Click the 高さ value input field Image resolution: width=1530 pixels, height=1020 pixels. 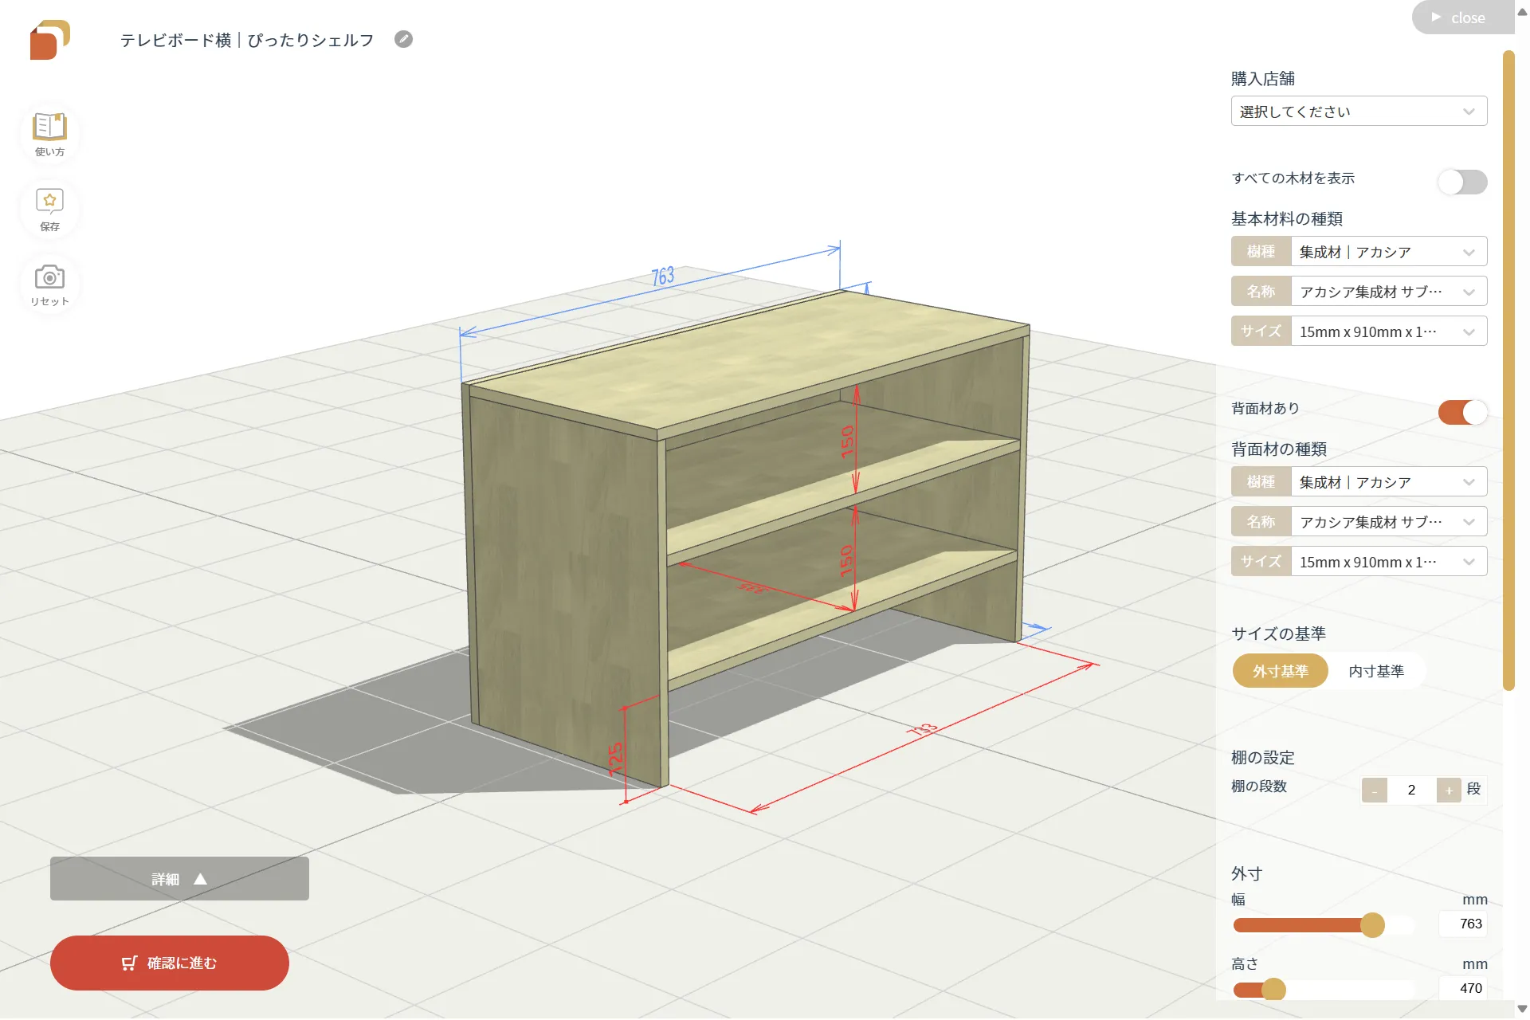1463,988
